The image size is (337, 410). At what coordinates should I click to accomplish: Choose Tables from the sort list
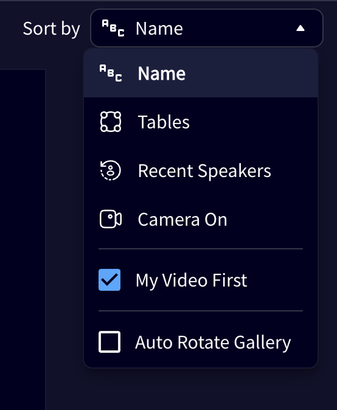click(x=201, y=122)
